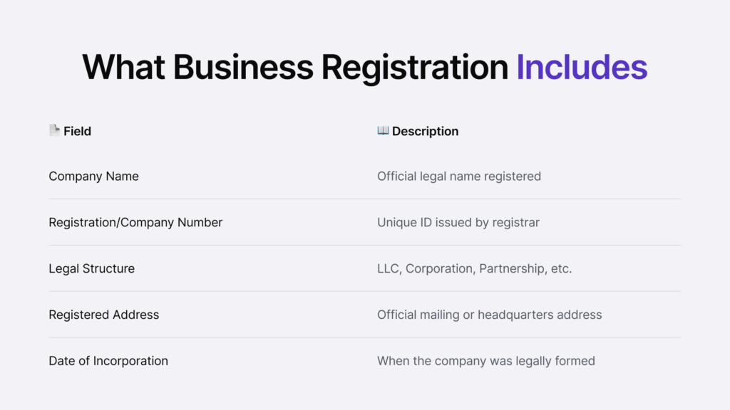Click the word What in the title
Screen dimensions: 730x410
tap(123, 67)
